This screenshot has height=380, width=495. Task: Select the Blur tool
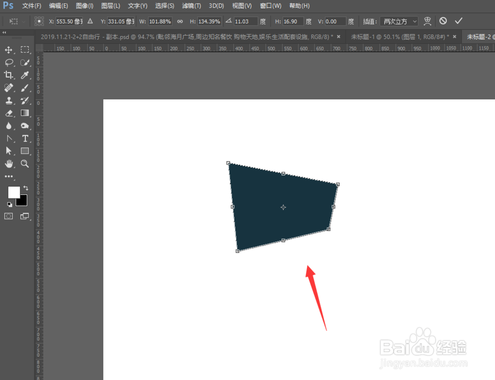coord(8,126)
